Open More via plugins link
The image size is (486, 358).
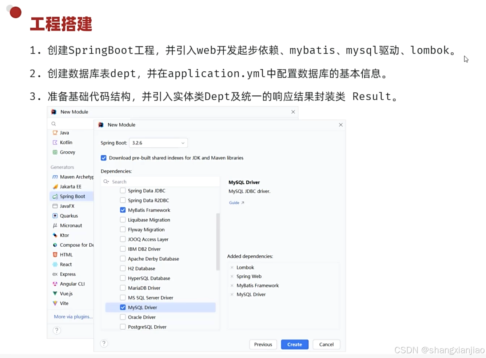coord(73,317)
